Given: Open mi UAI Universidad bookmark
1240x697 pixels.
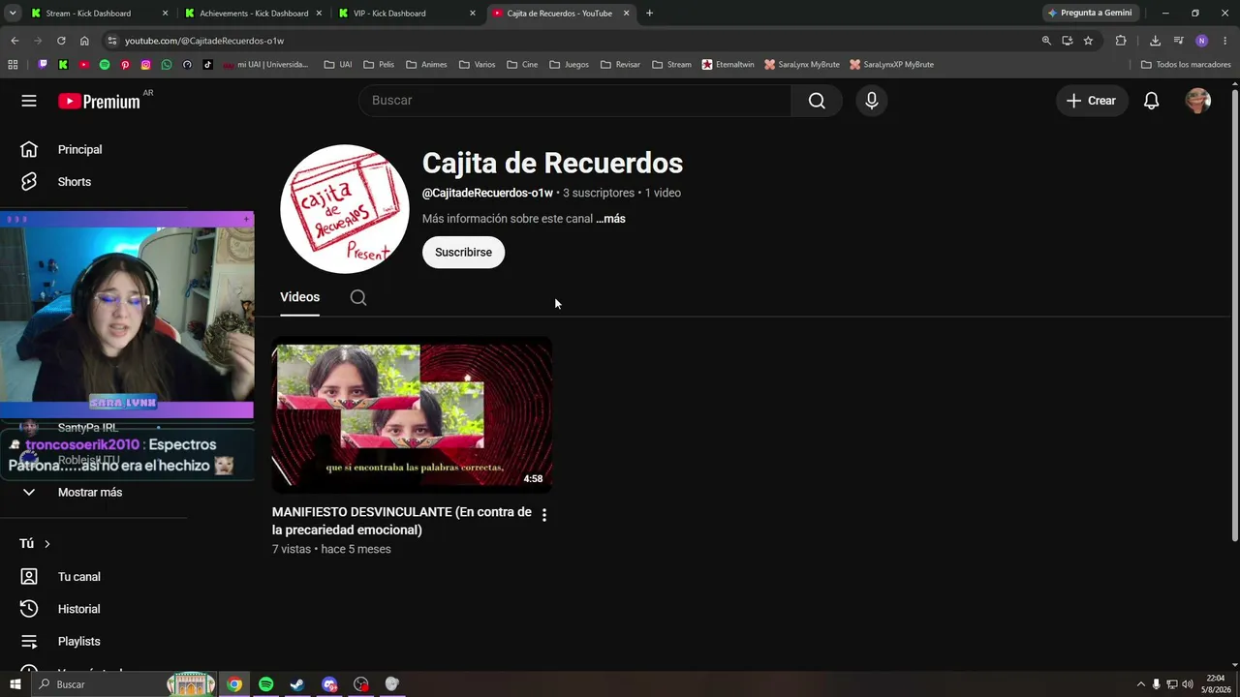Looking at the screenshot, I should click(x=265, y=65).
